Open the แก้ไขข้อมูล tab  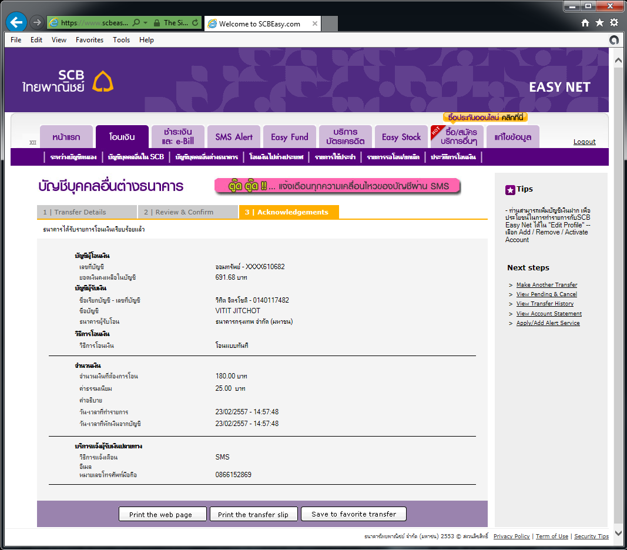click(512, 137)
